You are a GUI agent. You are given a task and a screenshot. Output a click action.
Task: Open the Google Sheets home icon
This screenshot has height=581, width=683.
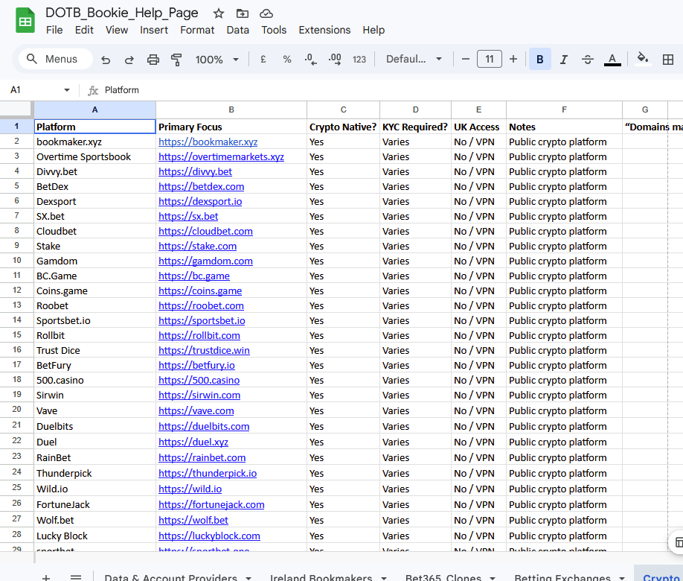click(25, 21)
